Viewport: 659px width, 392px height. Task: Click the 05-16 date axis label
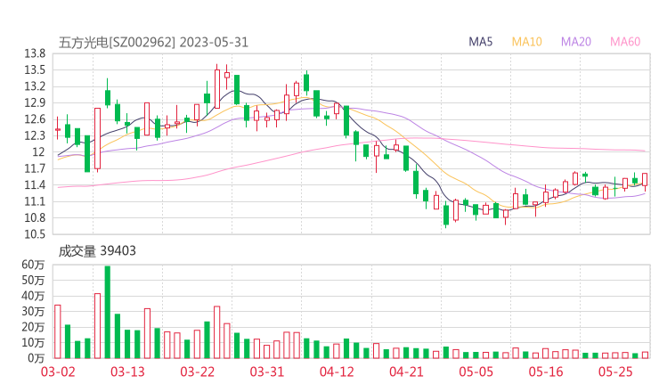546,372
